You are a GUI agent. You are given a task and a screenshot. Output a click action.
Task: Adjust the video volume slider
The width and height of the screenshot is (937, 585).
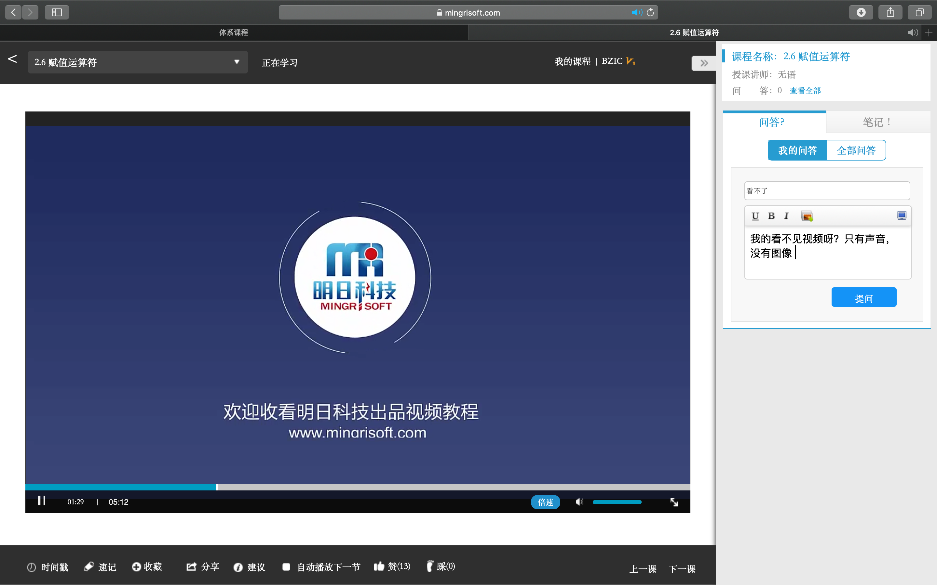tap(617, 502)
